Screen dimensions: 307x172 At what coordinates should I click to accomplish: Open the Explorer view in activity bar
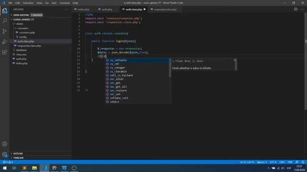click(x=4, y=11)
